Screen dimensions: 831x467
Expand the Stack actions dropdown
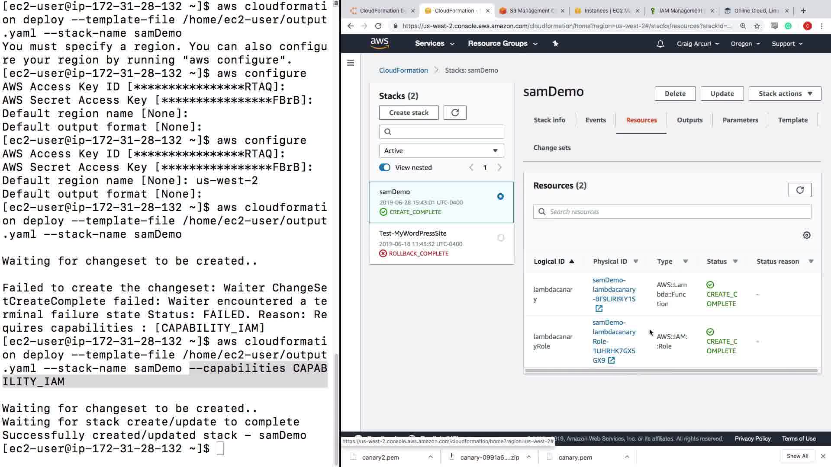(784, 94)
